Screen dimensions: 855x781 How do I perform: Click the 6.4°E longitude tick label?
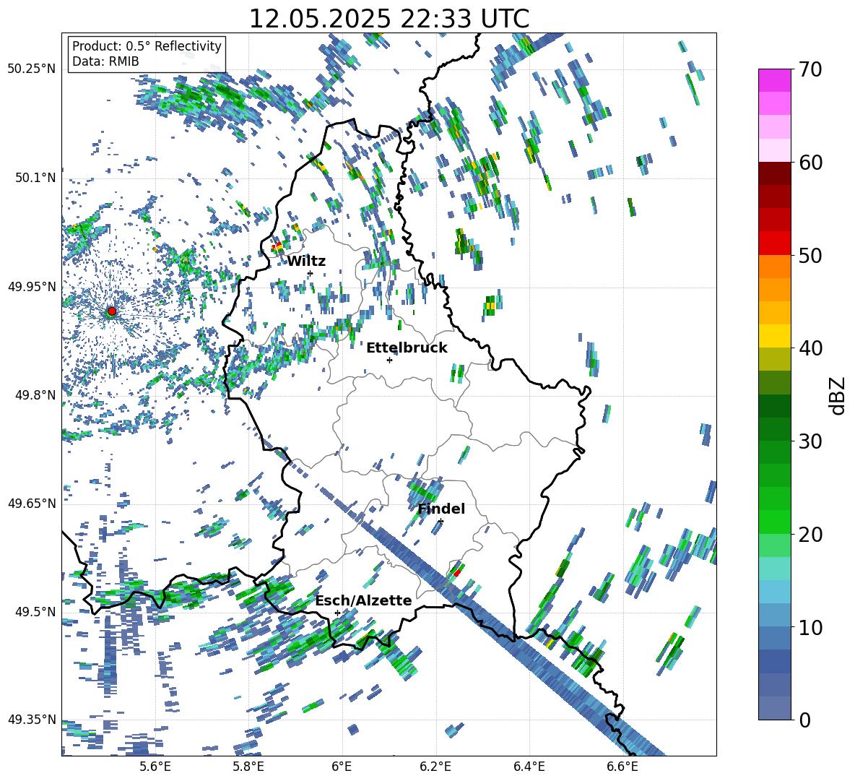tap(529, 767)
